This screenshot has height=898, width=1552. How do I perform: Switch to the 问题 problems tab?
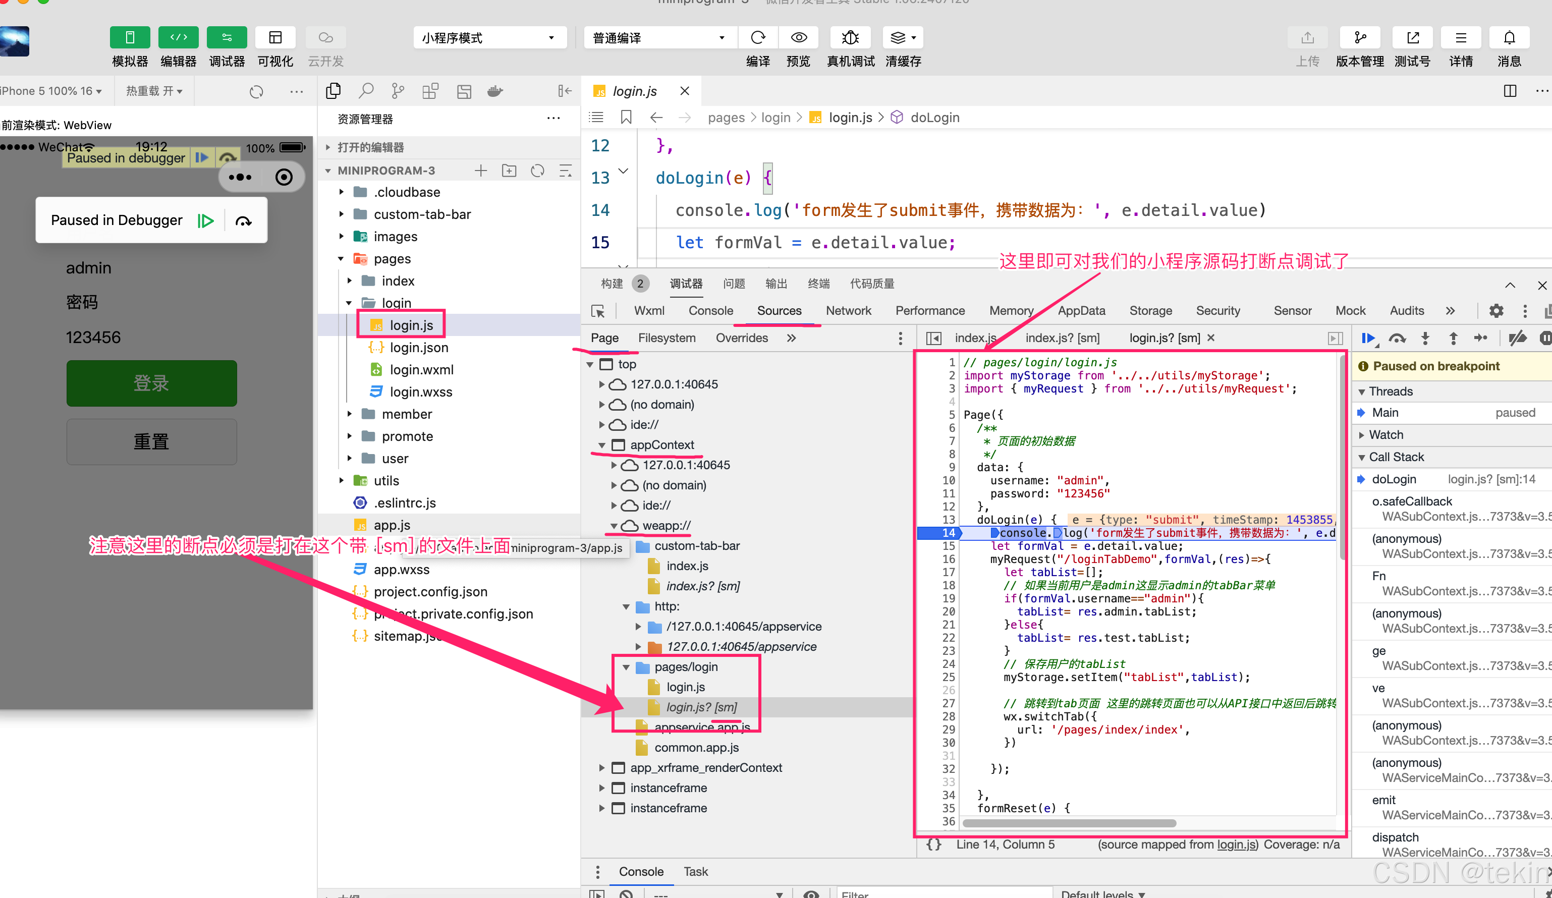(734, 284)
